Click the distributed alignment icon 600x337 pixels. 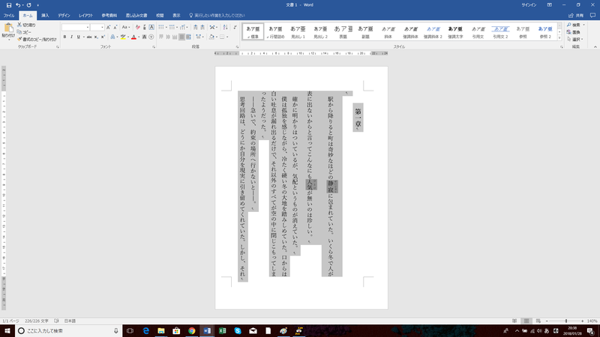point(189,37)
